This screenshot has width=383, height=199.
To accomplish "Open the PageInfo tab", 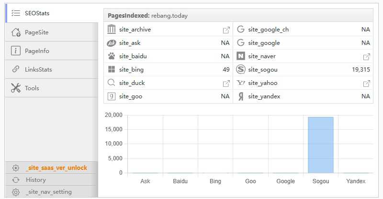I will point(37,51).
